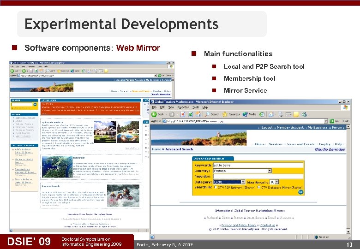The height and width of the screenshot is (249, 360).
Task: Open the Category dropdown showing Crafts
Action: (x=243, y=182)
